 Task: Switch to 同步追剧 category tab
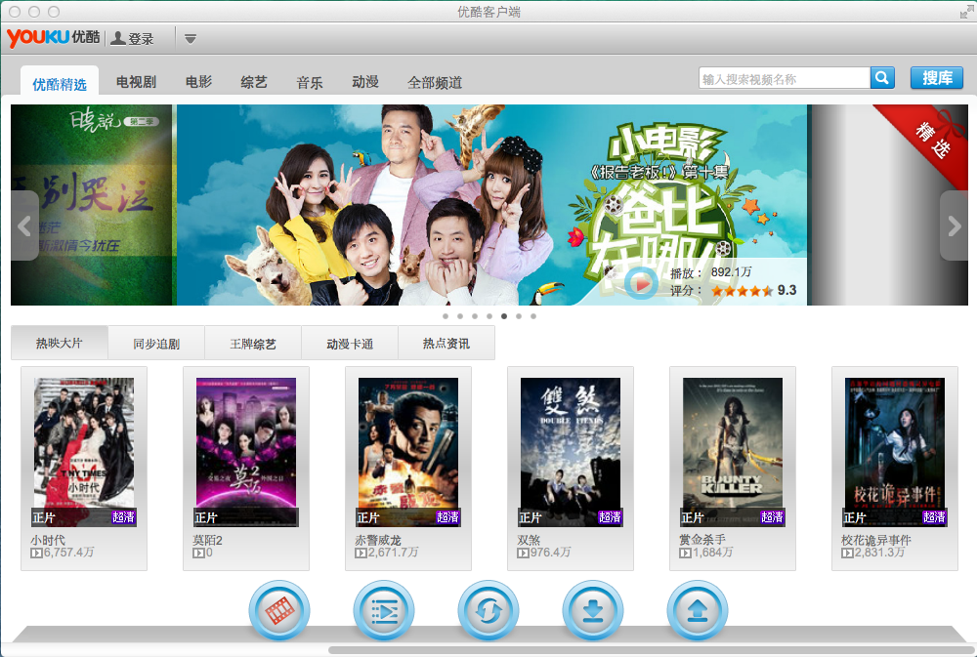coord(156,343)
